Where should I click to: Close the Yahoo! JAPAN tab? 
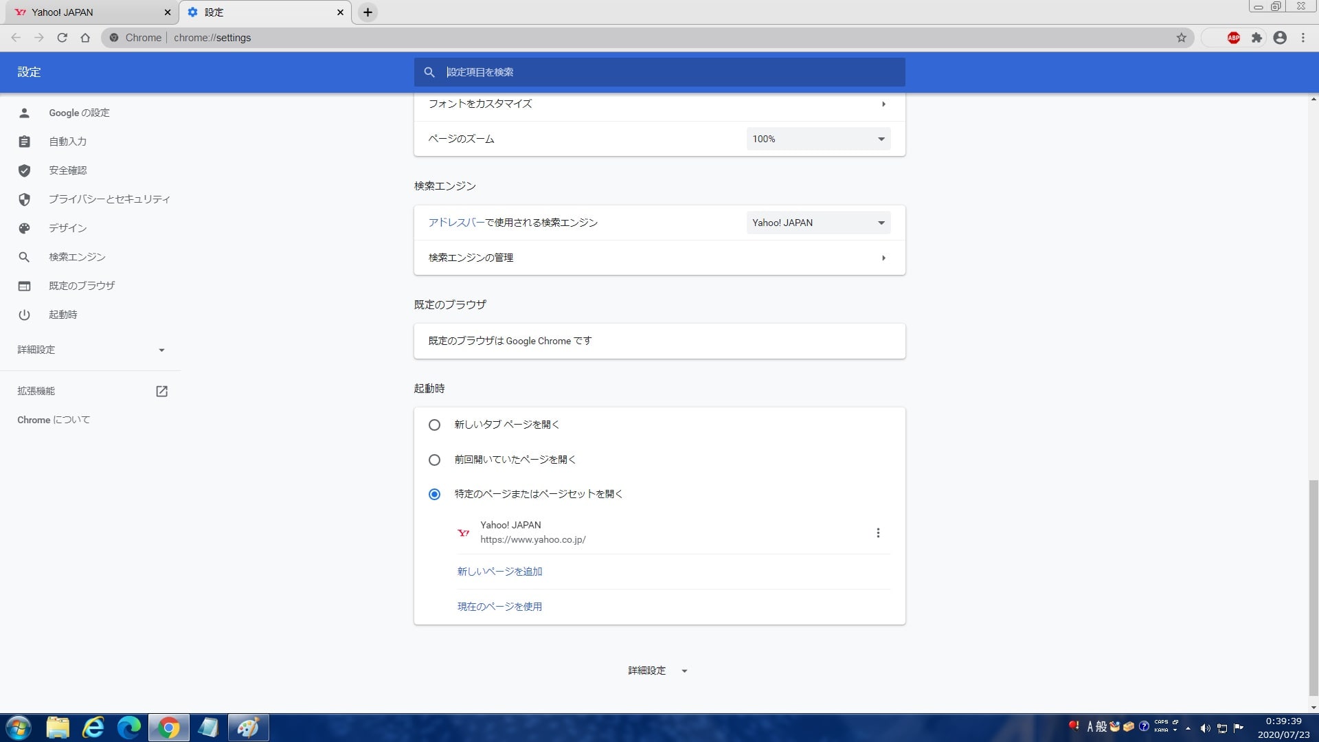coord(167,12)
